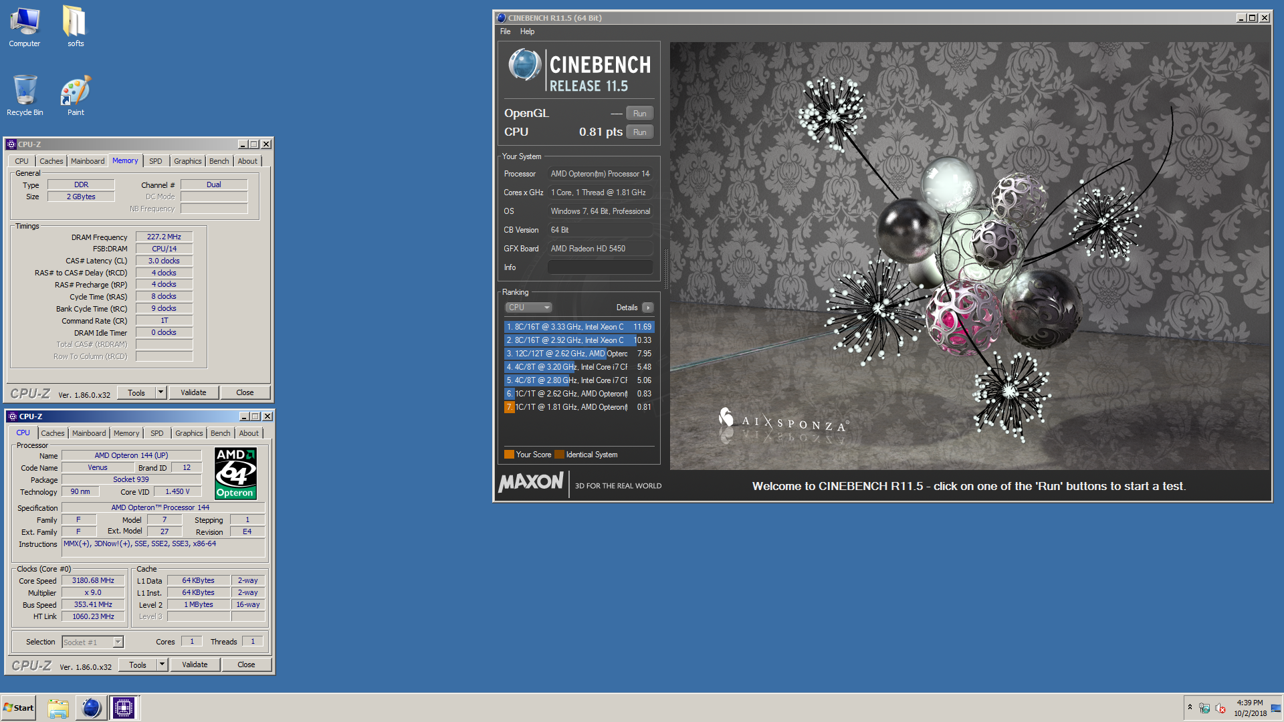This screenshot has width=1284, height=722.
Task: Click the MAXON logo
Action: click(531, 482)
